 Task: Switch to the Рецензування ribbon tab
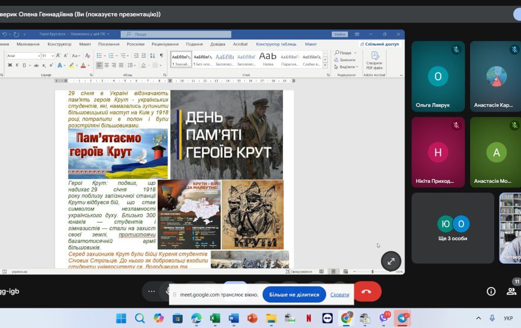pos(165,44)
